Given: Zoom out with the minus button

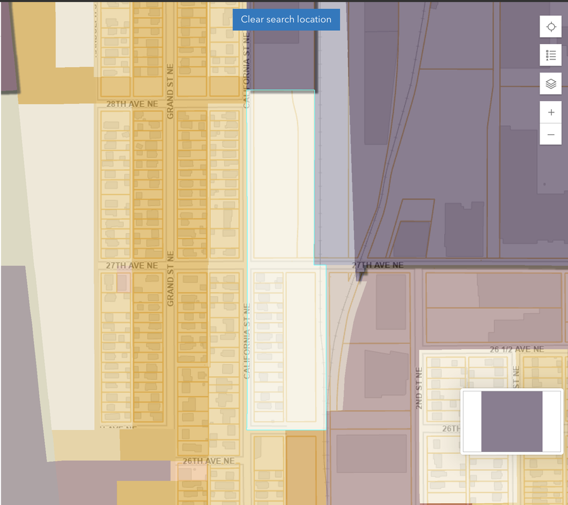Looking at the screenshot, I should point(551,134).
